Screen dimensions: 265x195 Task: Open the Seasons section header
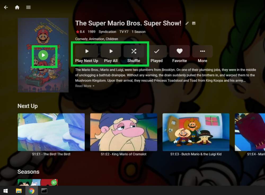click(x=28, y=172)
